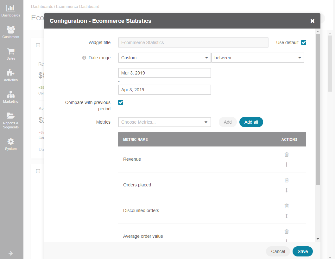Click the reorder handle for Discounted orders

[287, 216]
